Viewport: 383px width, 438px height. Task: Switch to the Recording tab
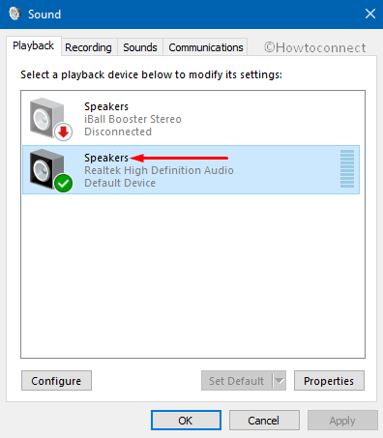(x=88, y=47)
